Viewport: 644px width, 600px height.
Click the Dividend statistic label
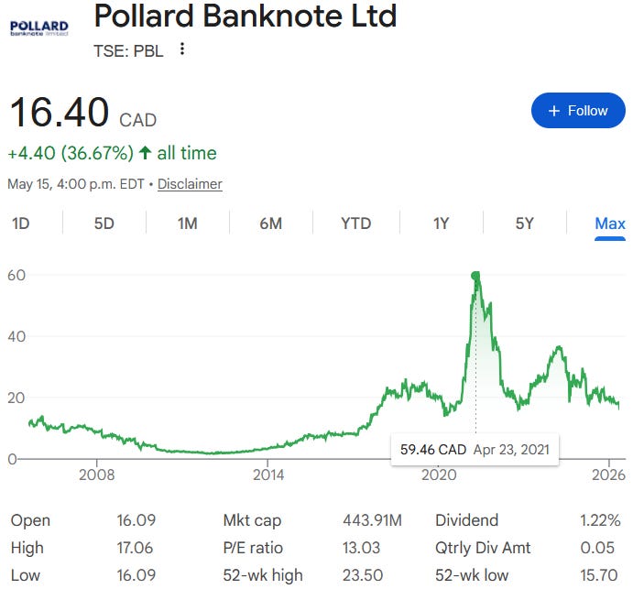466,520
